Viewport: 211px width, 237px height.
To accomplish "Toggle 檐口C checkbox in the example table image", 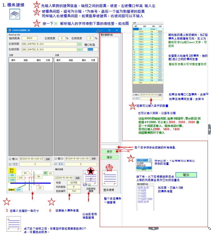I will 134,95.
